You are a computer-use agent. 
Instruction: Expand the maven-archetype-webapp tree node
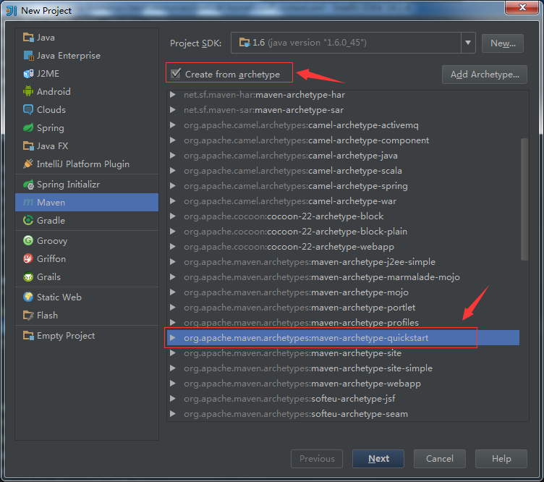(x=173, y=384)
